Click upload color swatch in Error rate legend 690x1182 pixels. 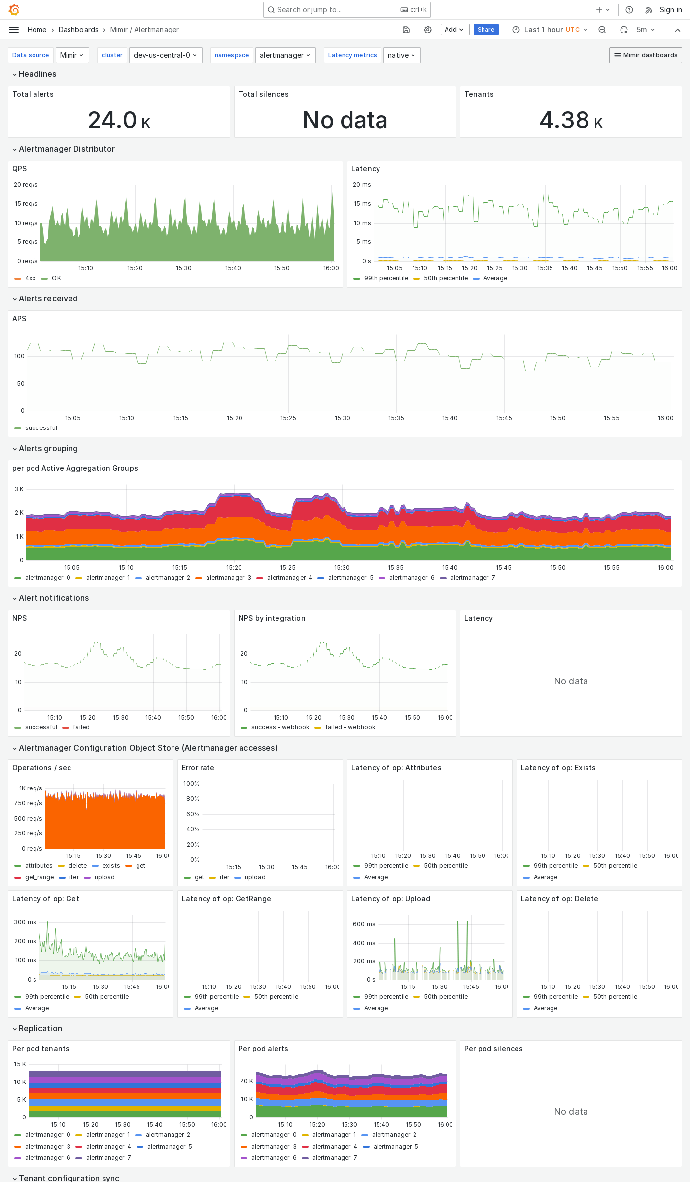pyautogui.click(x=238, y=877)
